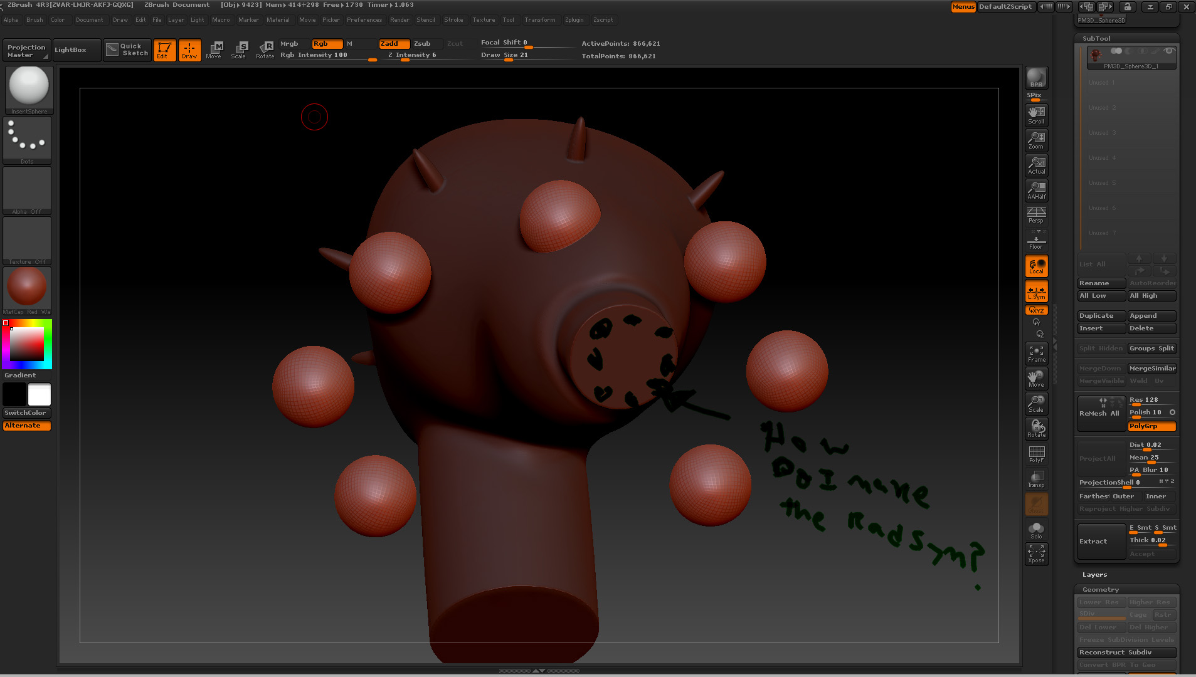
Task: Toggle the Zadd mode
Action: 394,43
